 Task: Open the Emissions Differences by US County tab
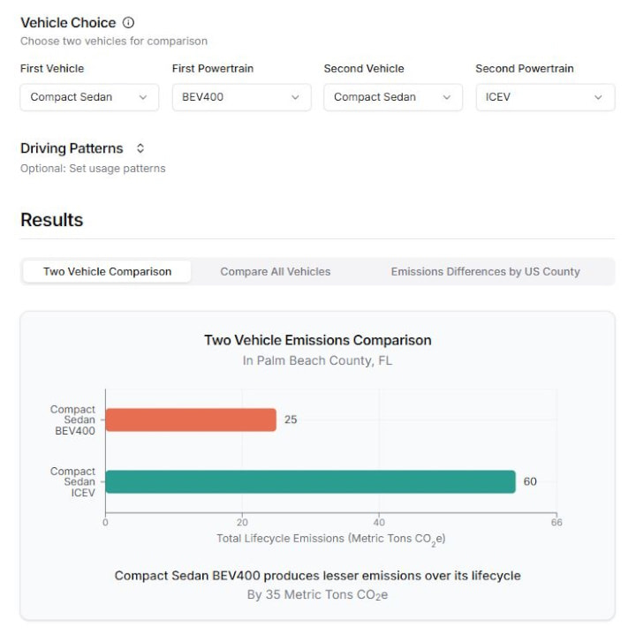(x=485, y=271)
